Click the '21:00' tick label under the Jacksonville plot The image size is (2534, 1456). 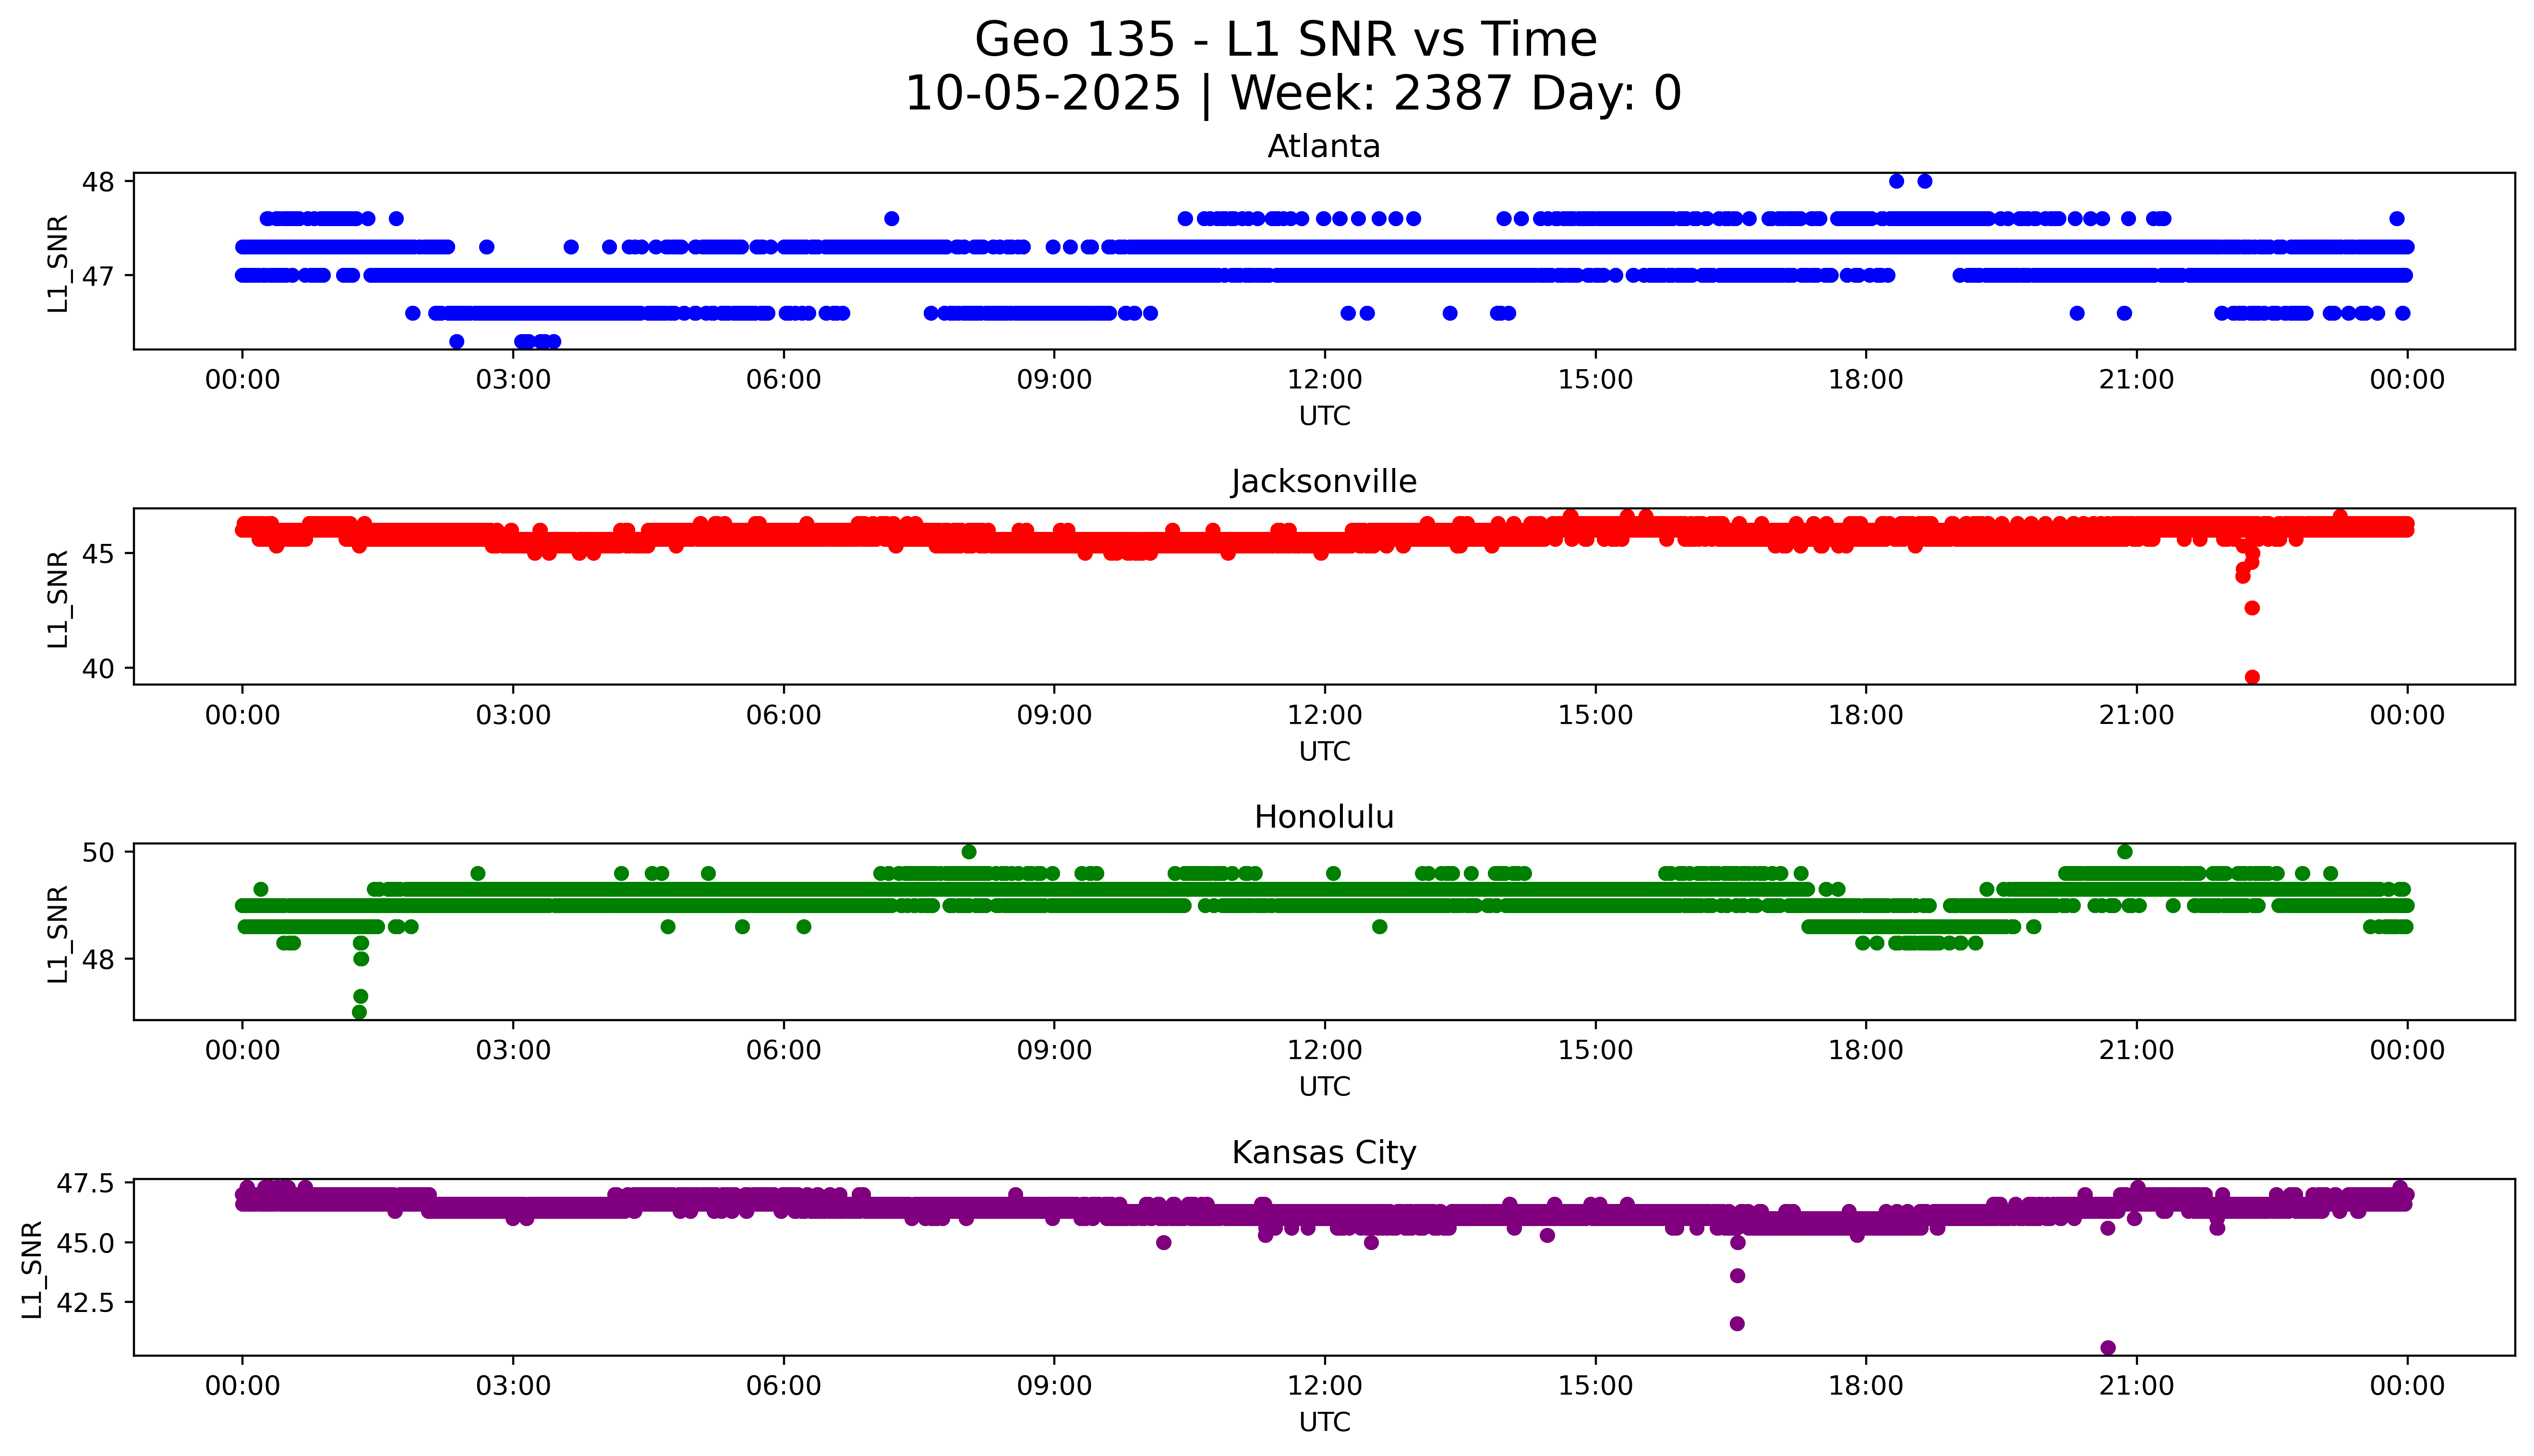(x=2136, y=715)
